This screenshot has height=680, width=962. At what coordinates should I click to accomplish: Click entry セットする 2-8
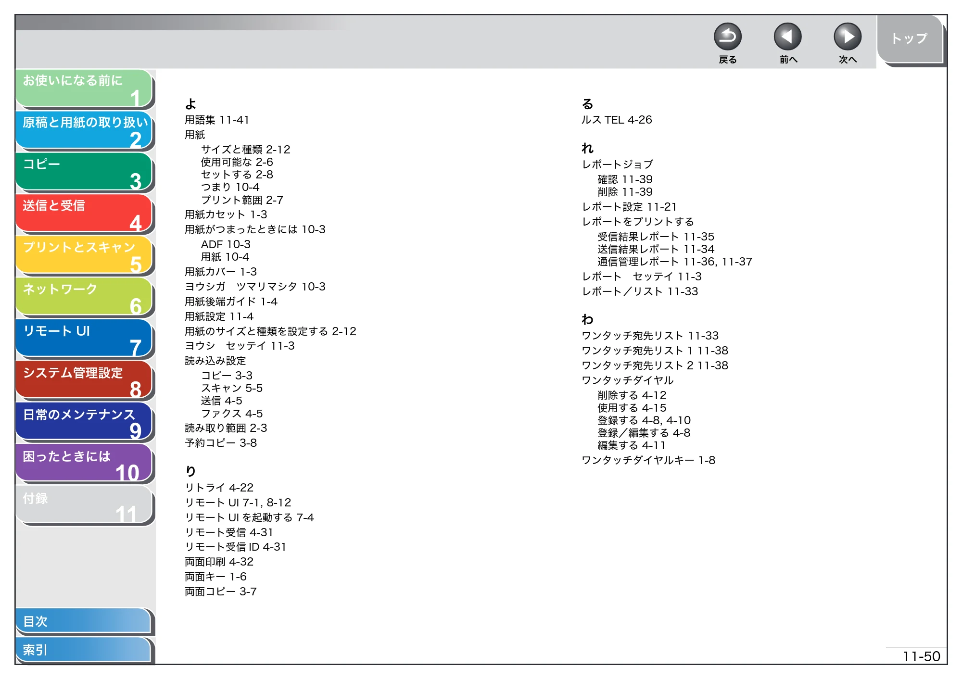[x=237, y=175]
